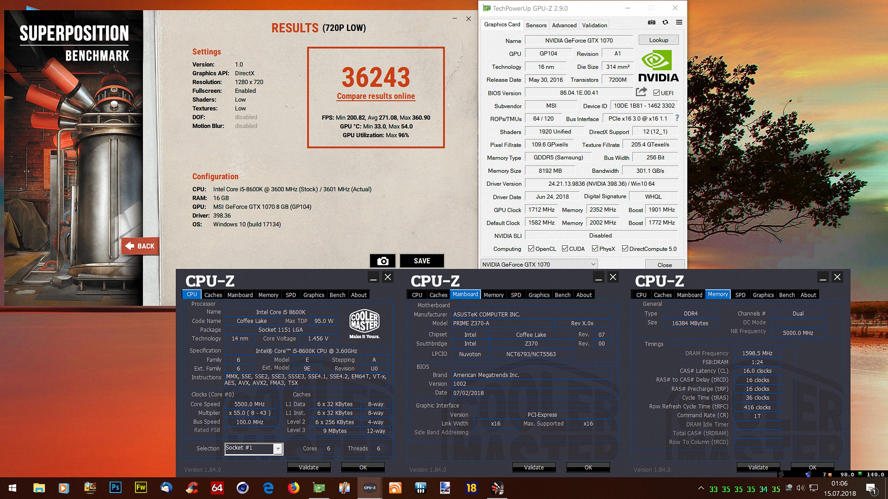Open the GPU-Z hamburger menu
This screenshot has height=499, width=888.
679,22
